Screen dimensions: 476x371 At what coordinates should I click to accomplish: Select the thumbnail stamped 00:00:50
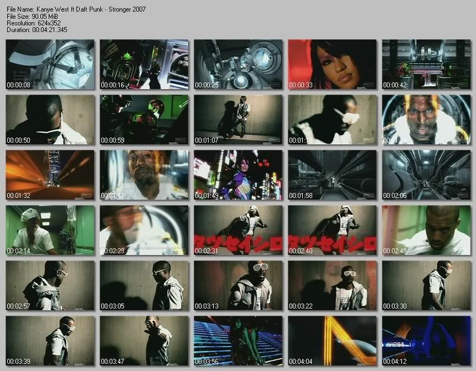point(50,120)
